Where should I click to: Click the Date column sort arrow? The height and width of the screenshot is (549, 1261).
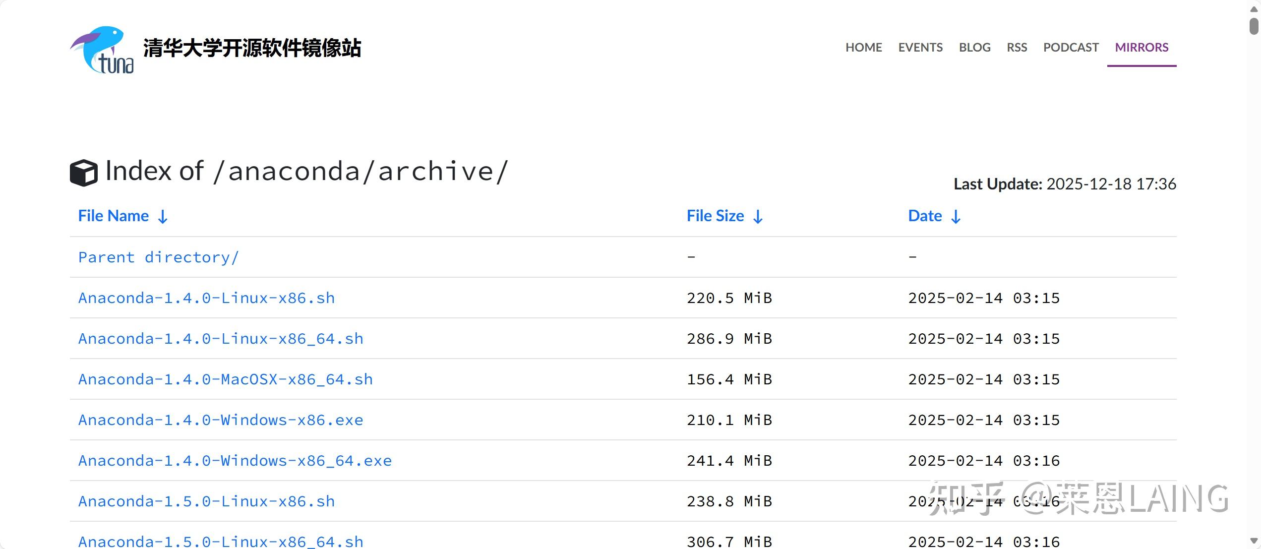click(x=956, y=217)
